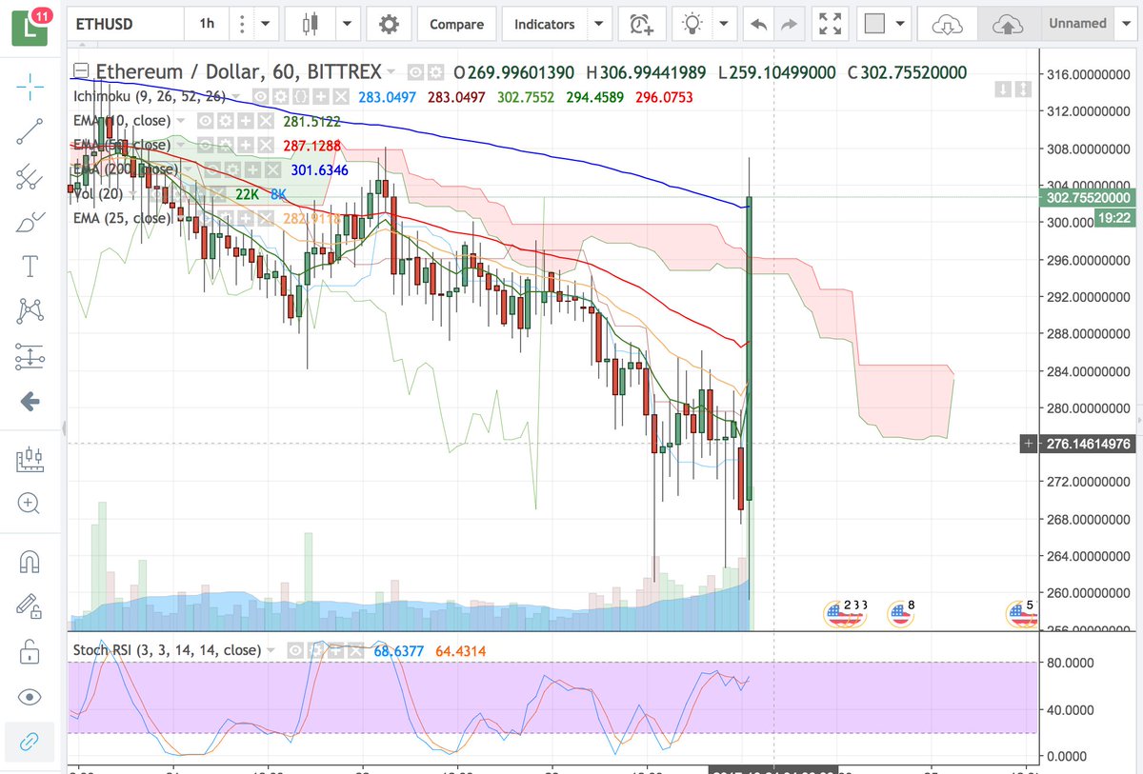This screenshot has width=1143, height=774.
Task: Open economic event marker labeled 2 3 3
Action: pyautogui.click(x=844, y=614)
